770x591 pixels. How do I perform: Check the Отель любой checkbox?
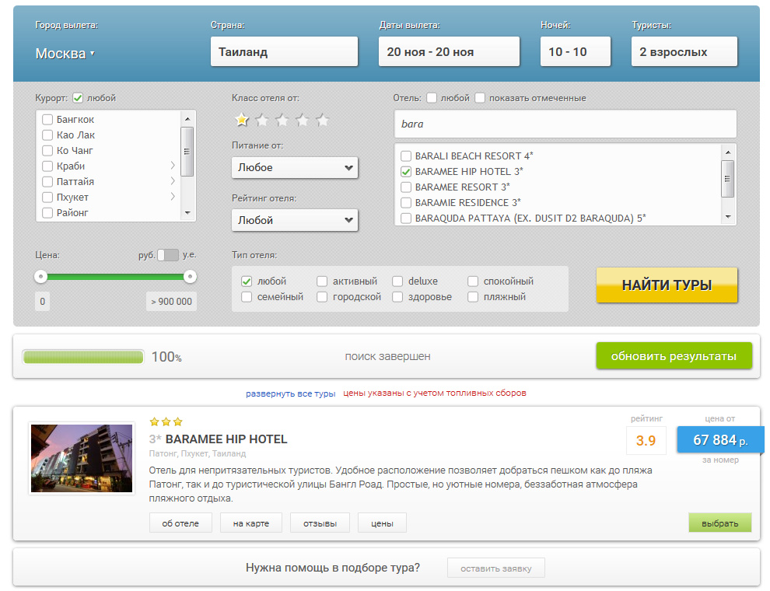[432, 98]
